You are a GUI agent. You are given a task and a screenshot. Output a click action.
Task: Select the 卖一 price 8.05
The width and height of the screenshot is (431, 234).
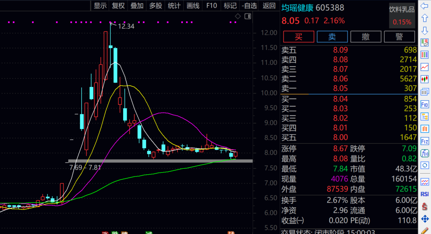[x=340, y=89]
